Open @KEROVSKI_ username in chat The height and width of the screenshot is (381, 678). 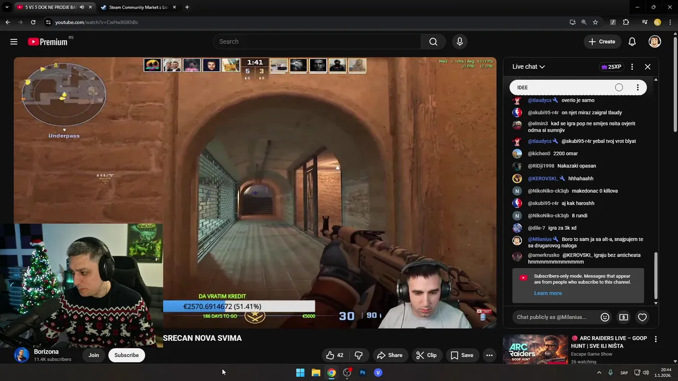544,178
